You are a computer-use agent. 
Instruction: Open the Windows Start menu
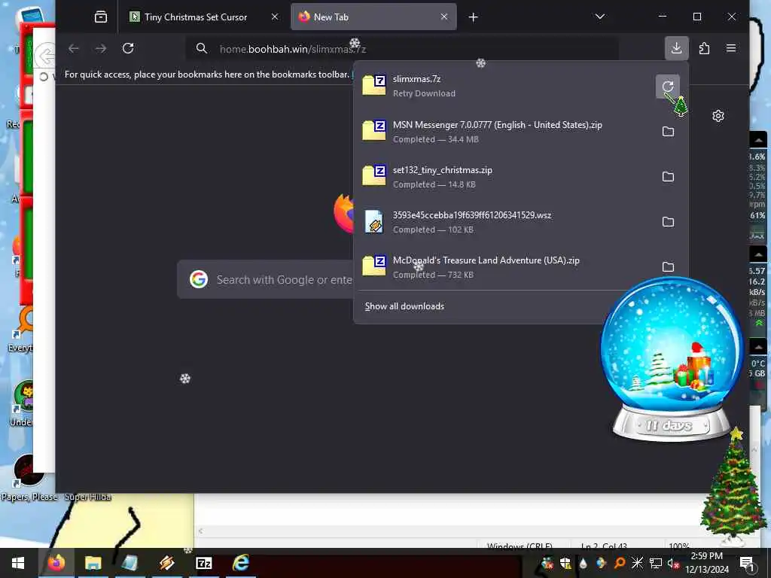click(18, 563)
